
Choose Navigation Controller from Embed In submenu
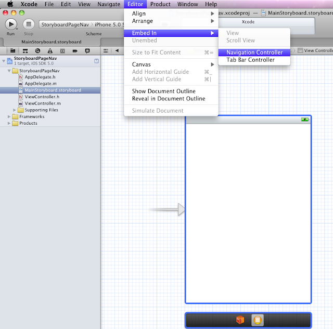tap(254, 52)
